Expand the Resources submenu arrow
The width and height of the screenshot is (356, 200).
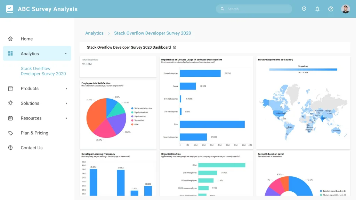point(66,118)
